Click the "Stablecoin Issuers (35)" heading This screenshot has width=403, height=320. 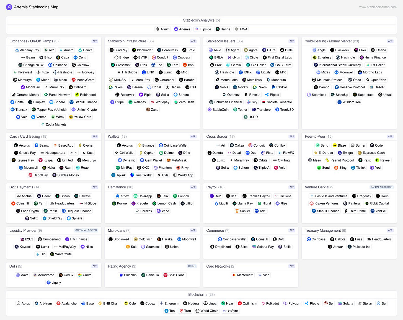click(x=224, y=41)
